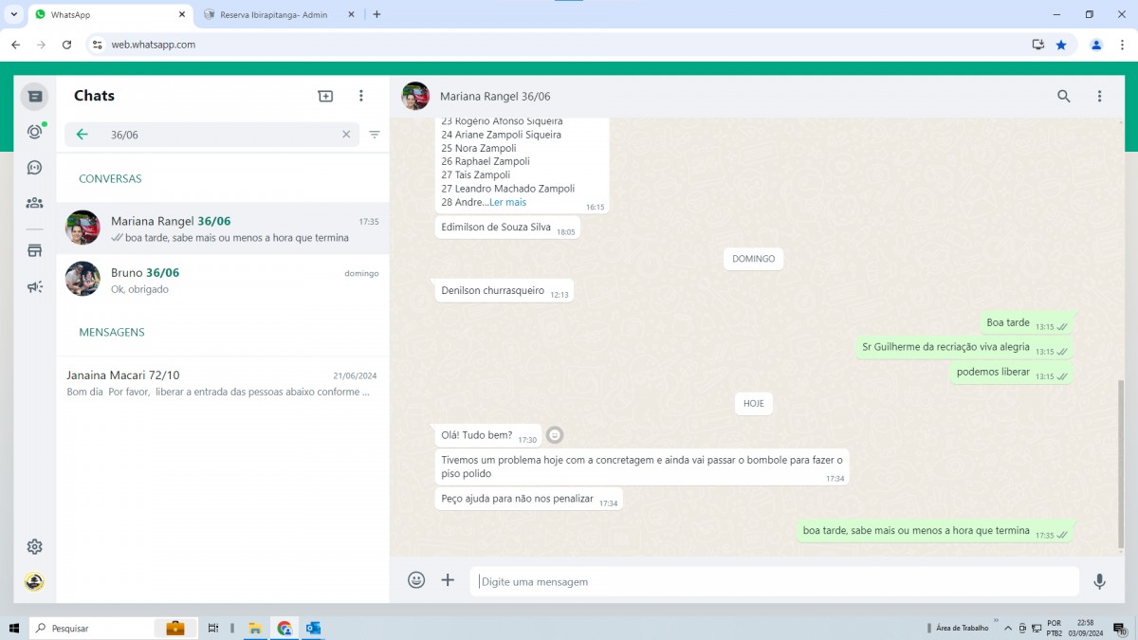
Task: Search within the Mariana Rangel conversation
Action: pos(1064,96)
